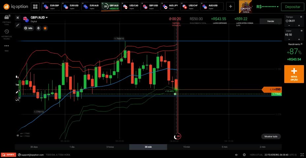Click the chart drawing pencil tool
Image resolution: width=306 pixels, height=158 pixels.
click(x=17, y=92)
